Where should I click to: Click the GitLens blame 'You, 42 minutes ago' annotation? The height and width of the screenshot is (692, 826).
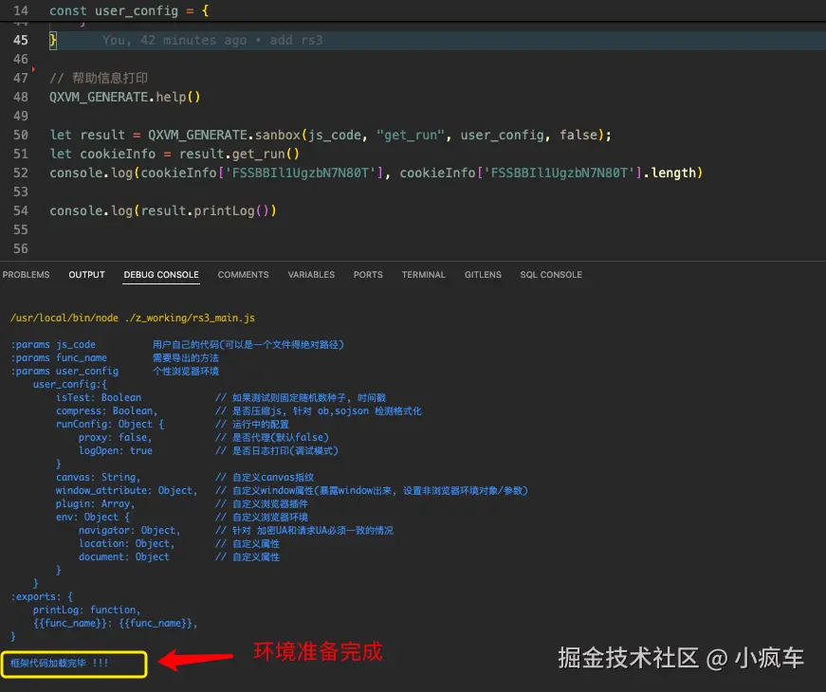(x=212, y=40)
